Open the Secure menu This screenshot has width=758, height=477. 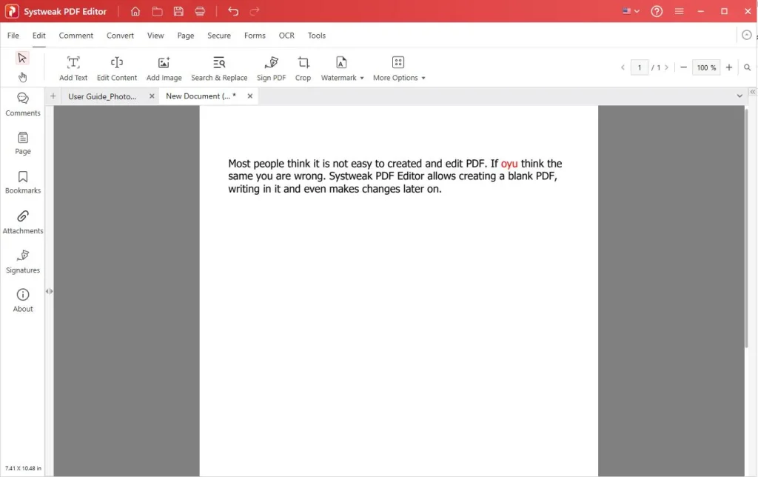(x=219, y=36)
